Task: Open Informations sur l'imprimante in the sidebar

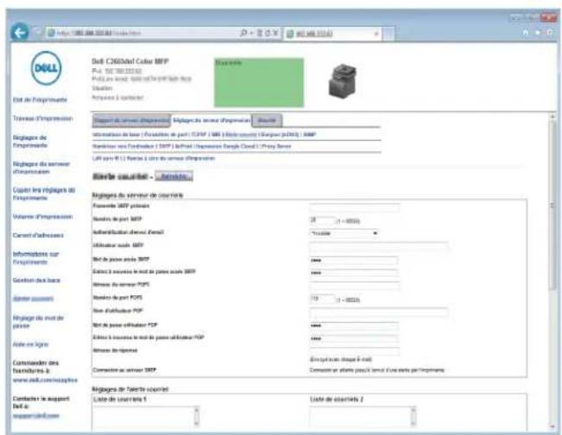Action: tap(36, 258)
